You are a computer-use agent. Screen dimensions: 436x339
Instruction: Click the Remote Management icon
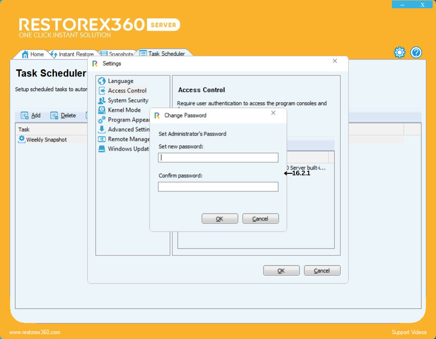pyautogui.click(x=102, y=139)
